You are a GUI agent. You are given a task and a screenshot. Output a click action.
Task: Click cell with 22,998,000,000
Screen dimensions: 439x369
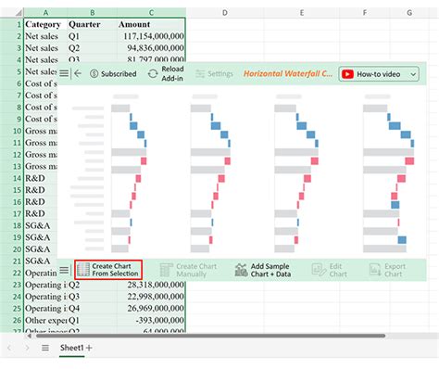(151, 297)
